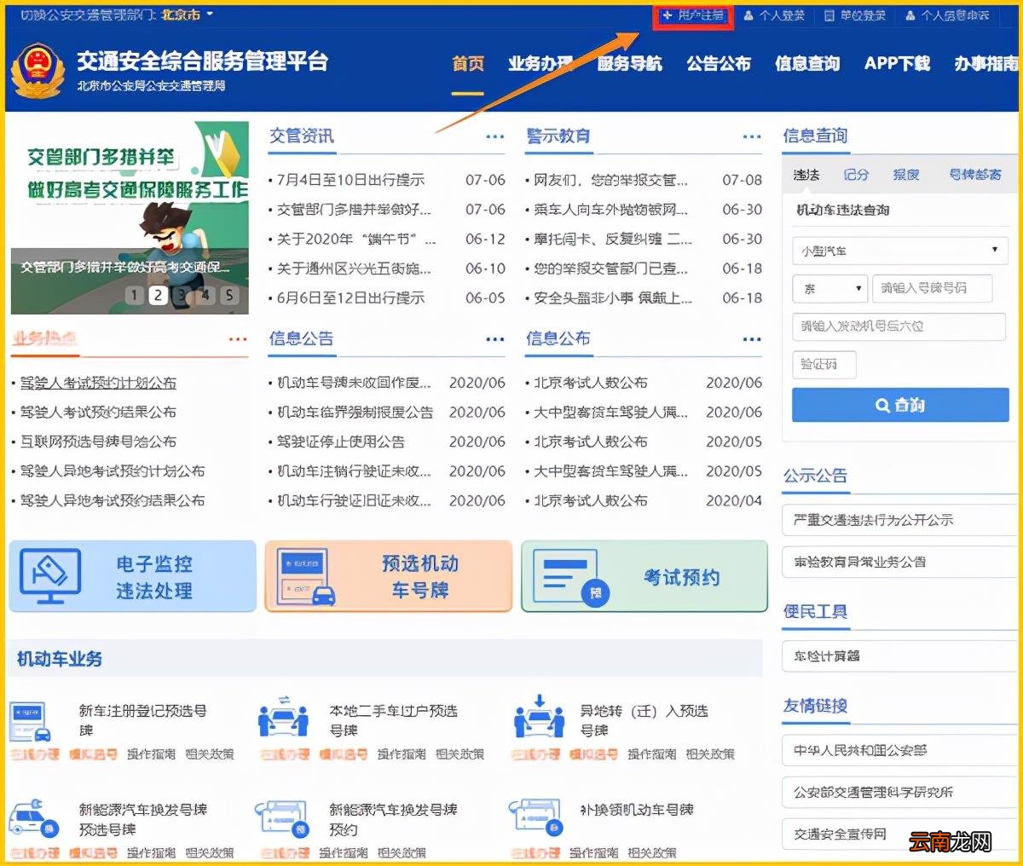Open 中华人民共和国公安部 friendly link
This screenshot has height=866, width=1023.
(899, 751)
